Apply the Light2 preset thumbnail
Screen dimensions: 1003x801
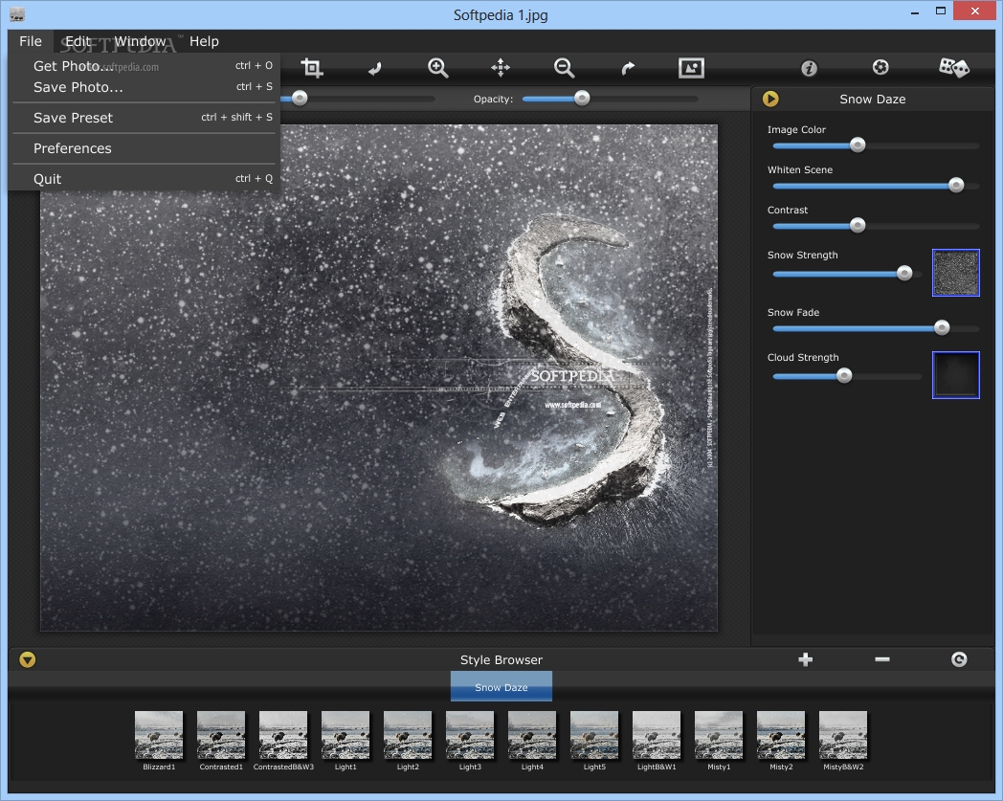[408, 735]
